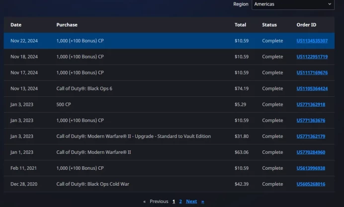This screenshot has height=207, width=344.
Task: Open order US770284960 link
Action: [311, 152]
